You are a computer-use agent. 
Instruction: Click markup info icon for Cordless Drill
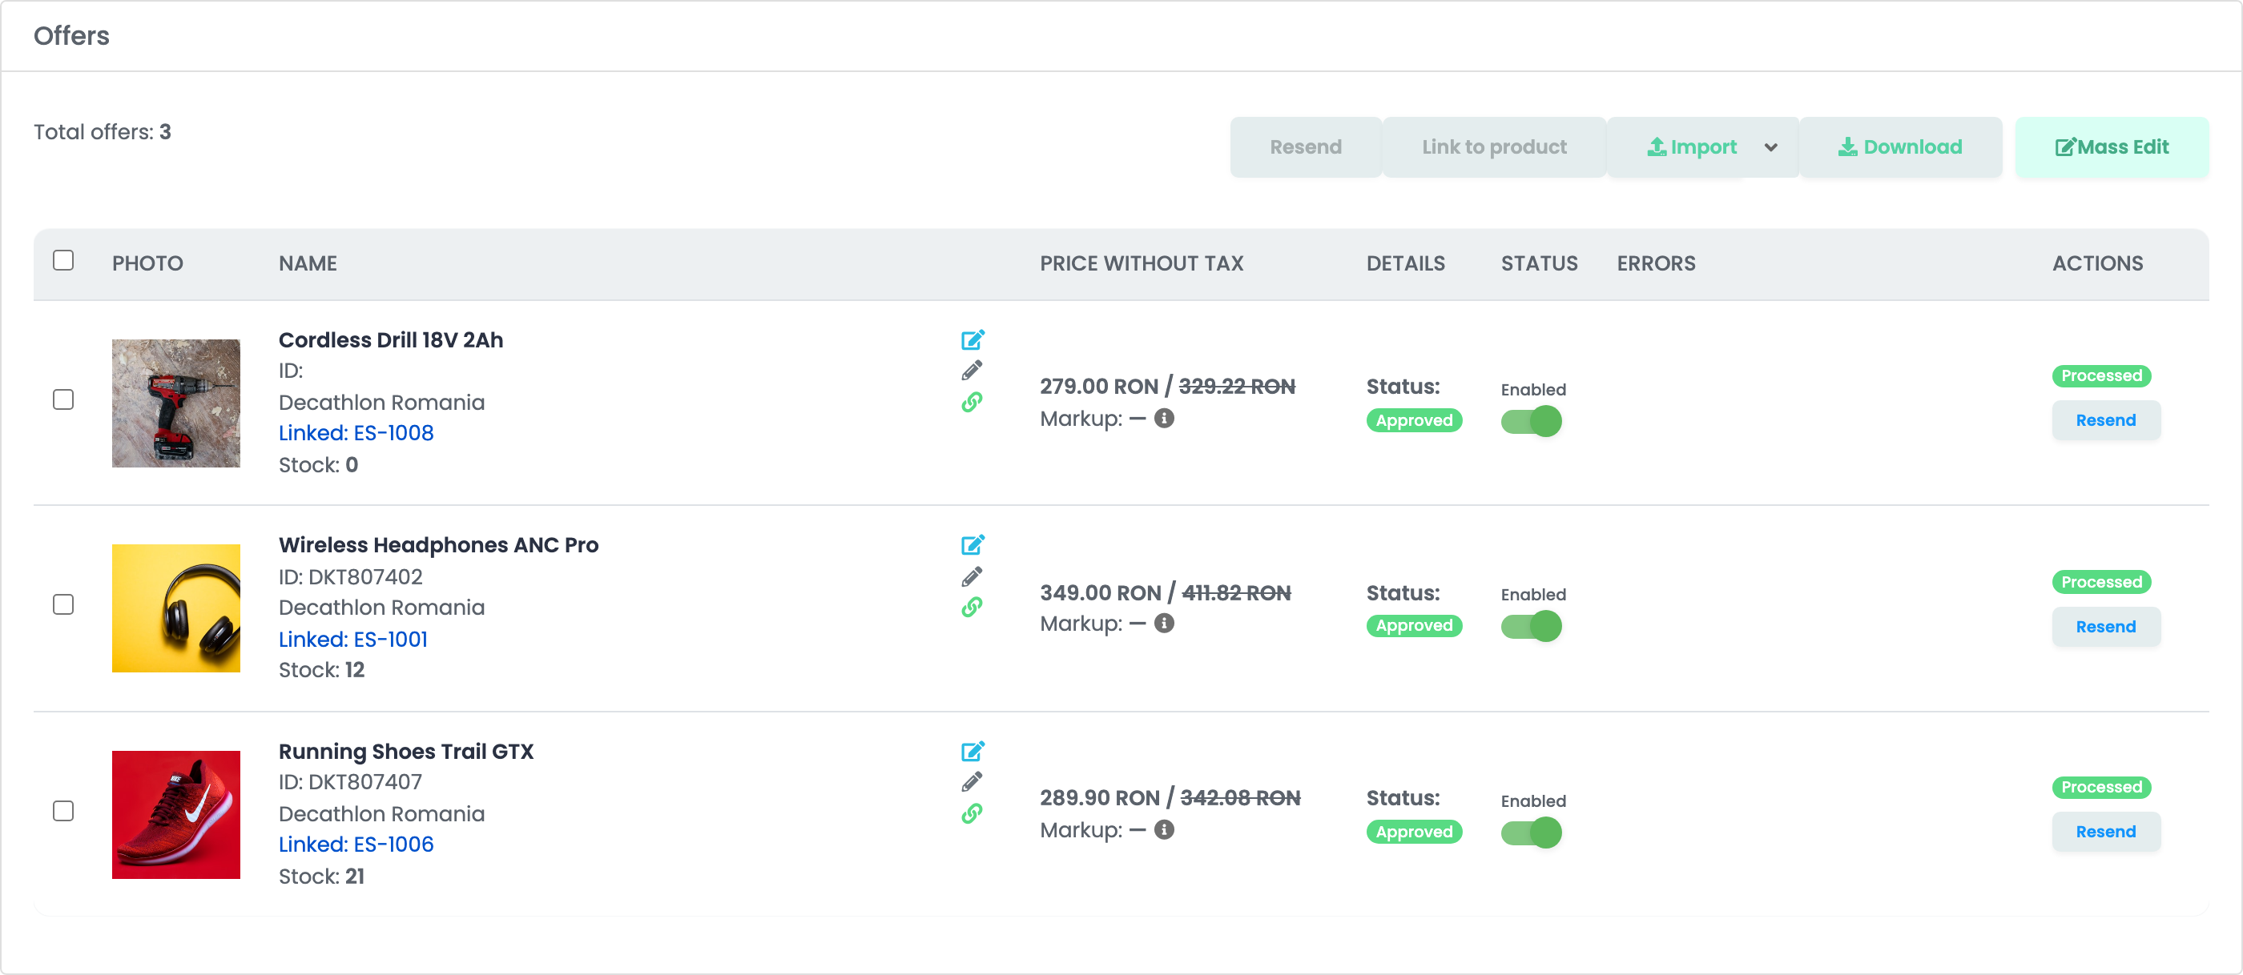[1164, 419]
